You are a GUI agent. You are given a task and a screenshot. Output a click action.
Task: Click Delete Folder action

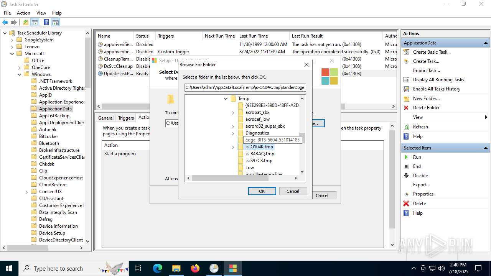point(426,108)
